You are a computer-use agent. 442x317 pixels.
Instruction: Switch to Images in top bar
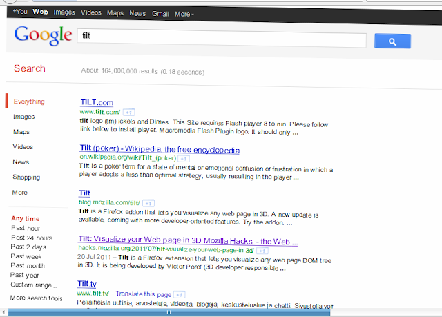tap(64, 12)
